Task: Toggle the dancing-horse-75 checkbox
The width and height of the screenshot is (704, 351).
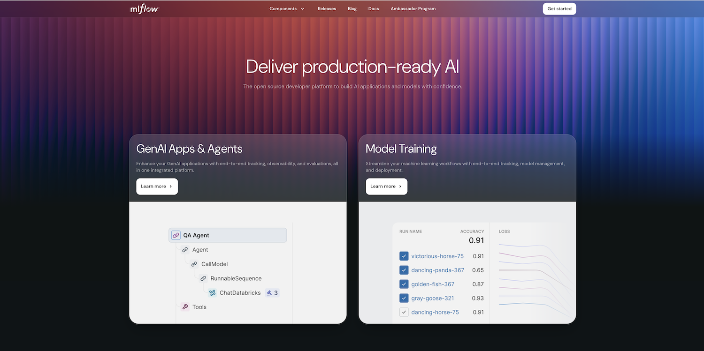Action: 404,312
